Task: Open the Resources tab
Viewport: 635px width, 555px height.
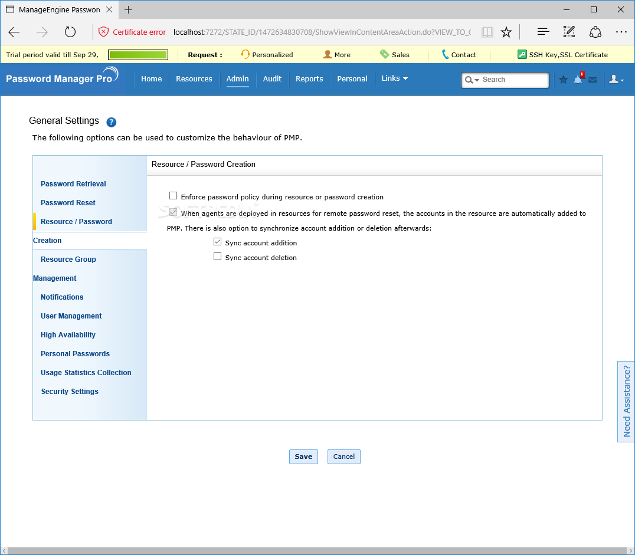Action: pyautogui.click(x=194, y=79)
